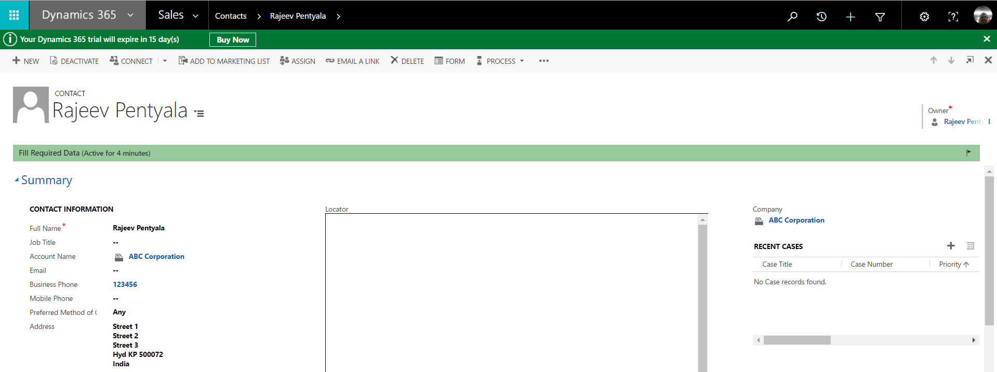Open the app launcher waffle icon

[14, 15]
